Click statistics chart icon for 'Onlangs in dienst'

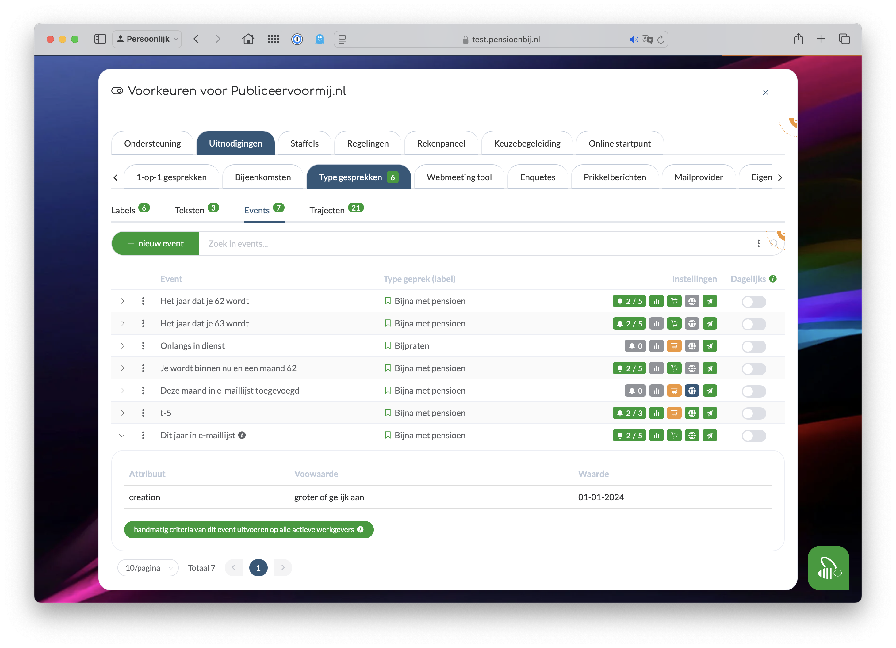click(656, 346)
